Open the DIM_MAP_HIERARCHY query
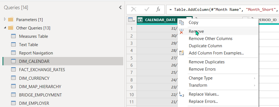 (40, 87)
